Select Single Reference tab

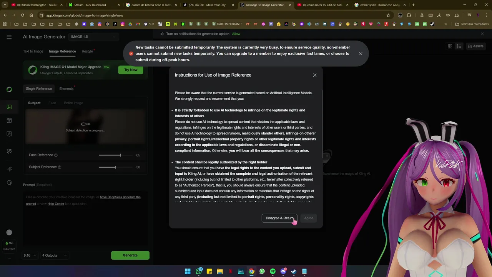(x=39, y=88)
